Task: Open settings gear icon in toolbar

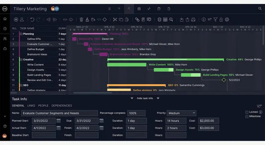Action: 227,20
